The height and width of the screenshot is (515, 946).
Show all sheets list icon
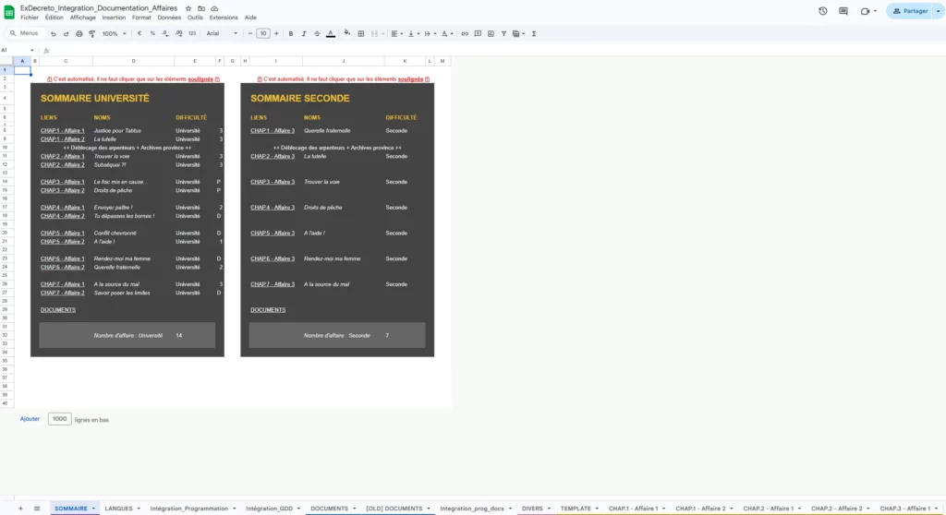[37, 509]
